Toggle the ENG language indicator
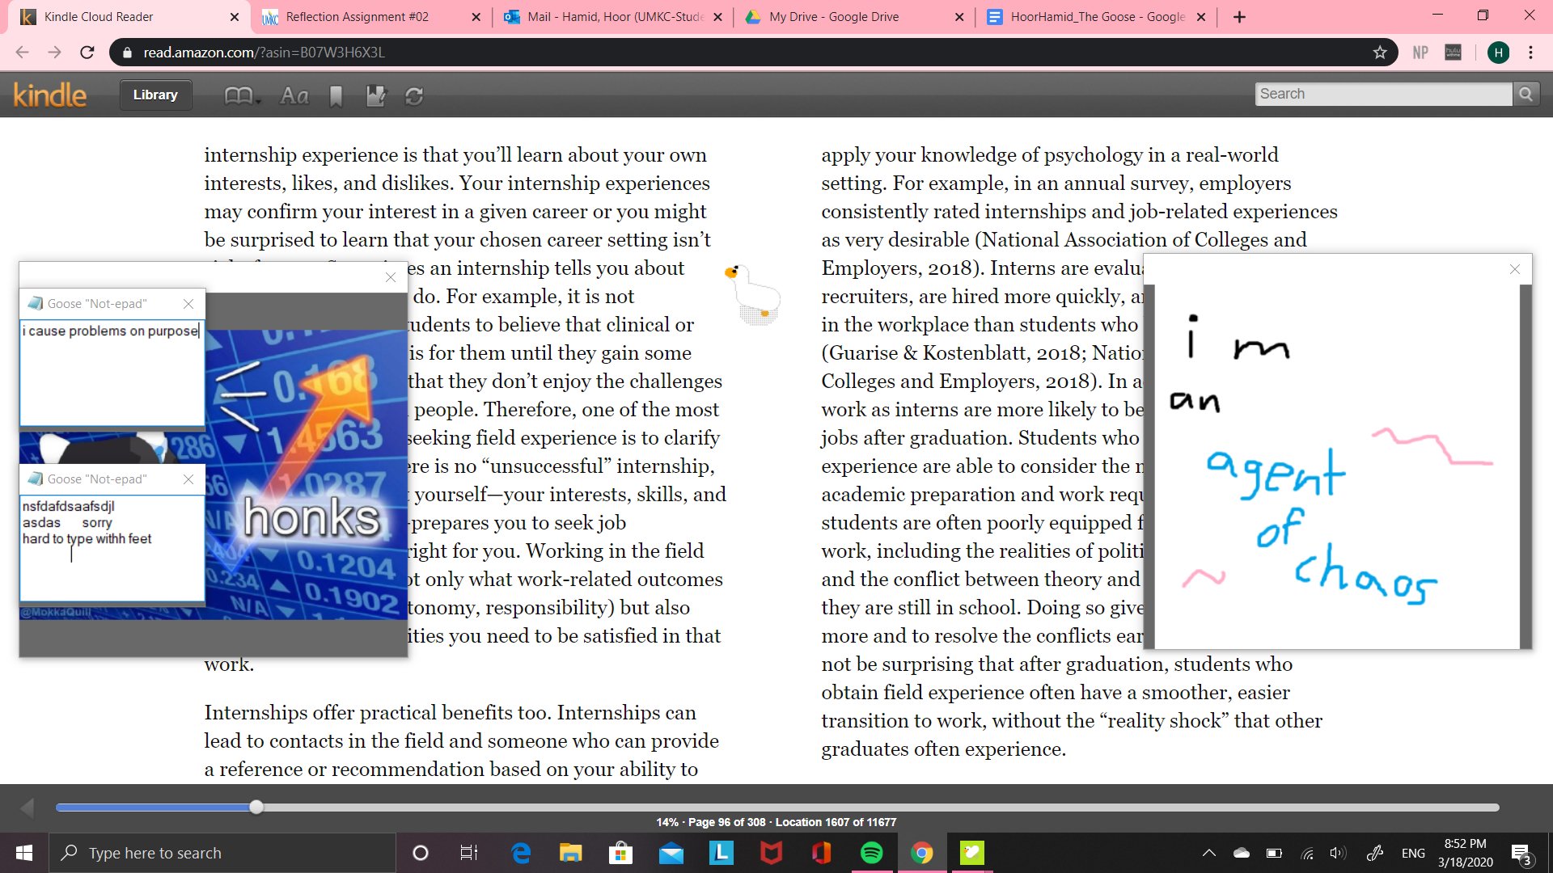 [1413, 852]
